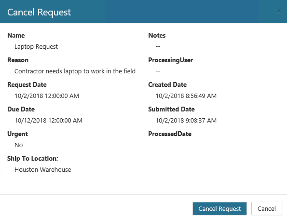The image size is (287, 221).
Task: Click the Urgent field label
Action: tap(17, 134)
